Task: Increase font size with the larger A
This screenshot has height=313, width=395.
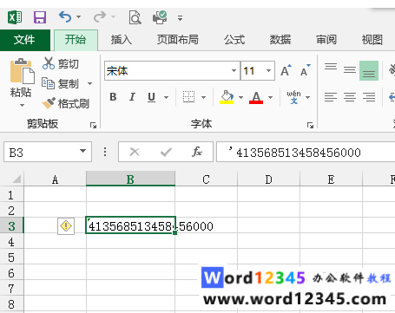Action: (x=286, y=70)
